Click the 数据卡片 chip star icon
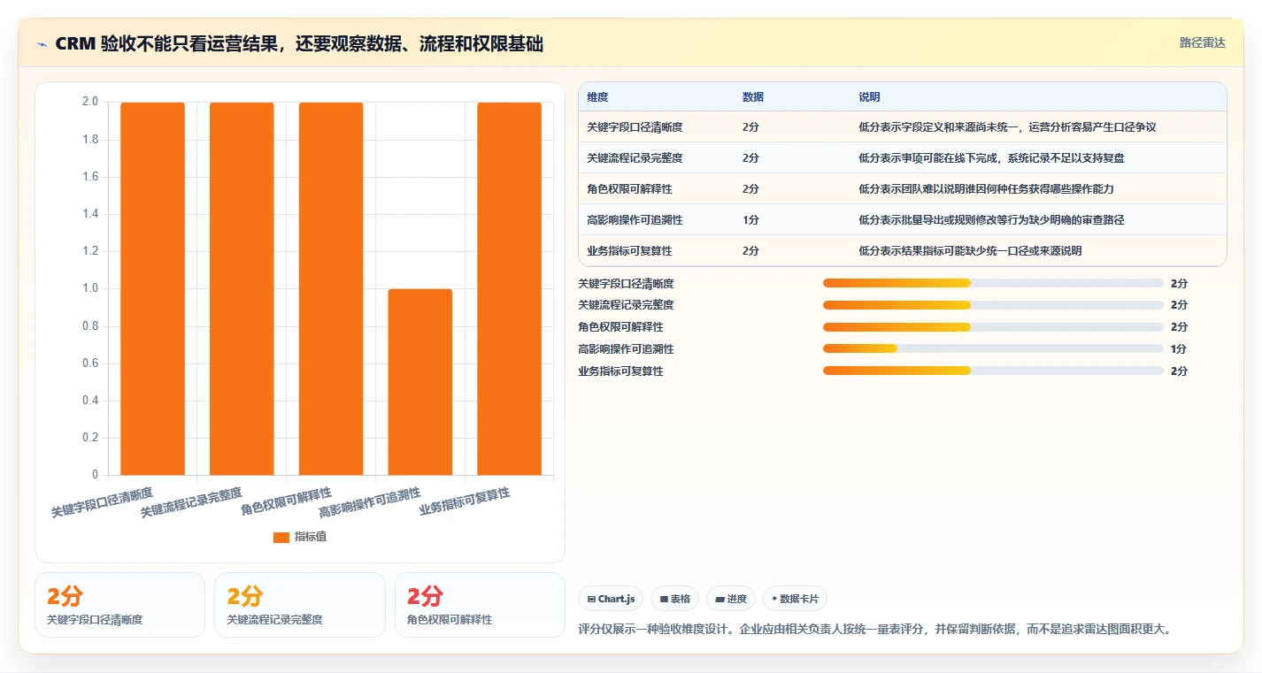The height and width of the screenshot is (673, 1262). tap(774, 599)
